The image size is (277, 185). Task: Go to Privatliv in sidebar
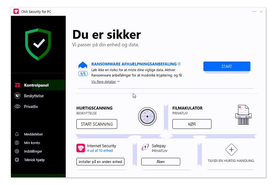point(38,106)
